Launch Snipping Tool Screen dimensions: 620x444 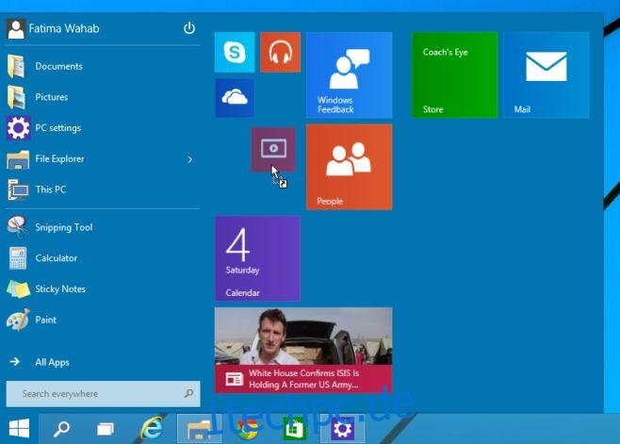coord(103,227)
